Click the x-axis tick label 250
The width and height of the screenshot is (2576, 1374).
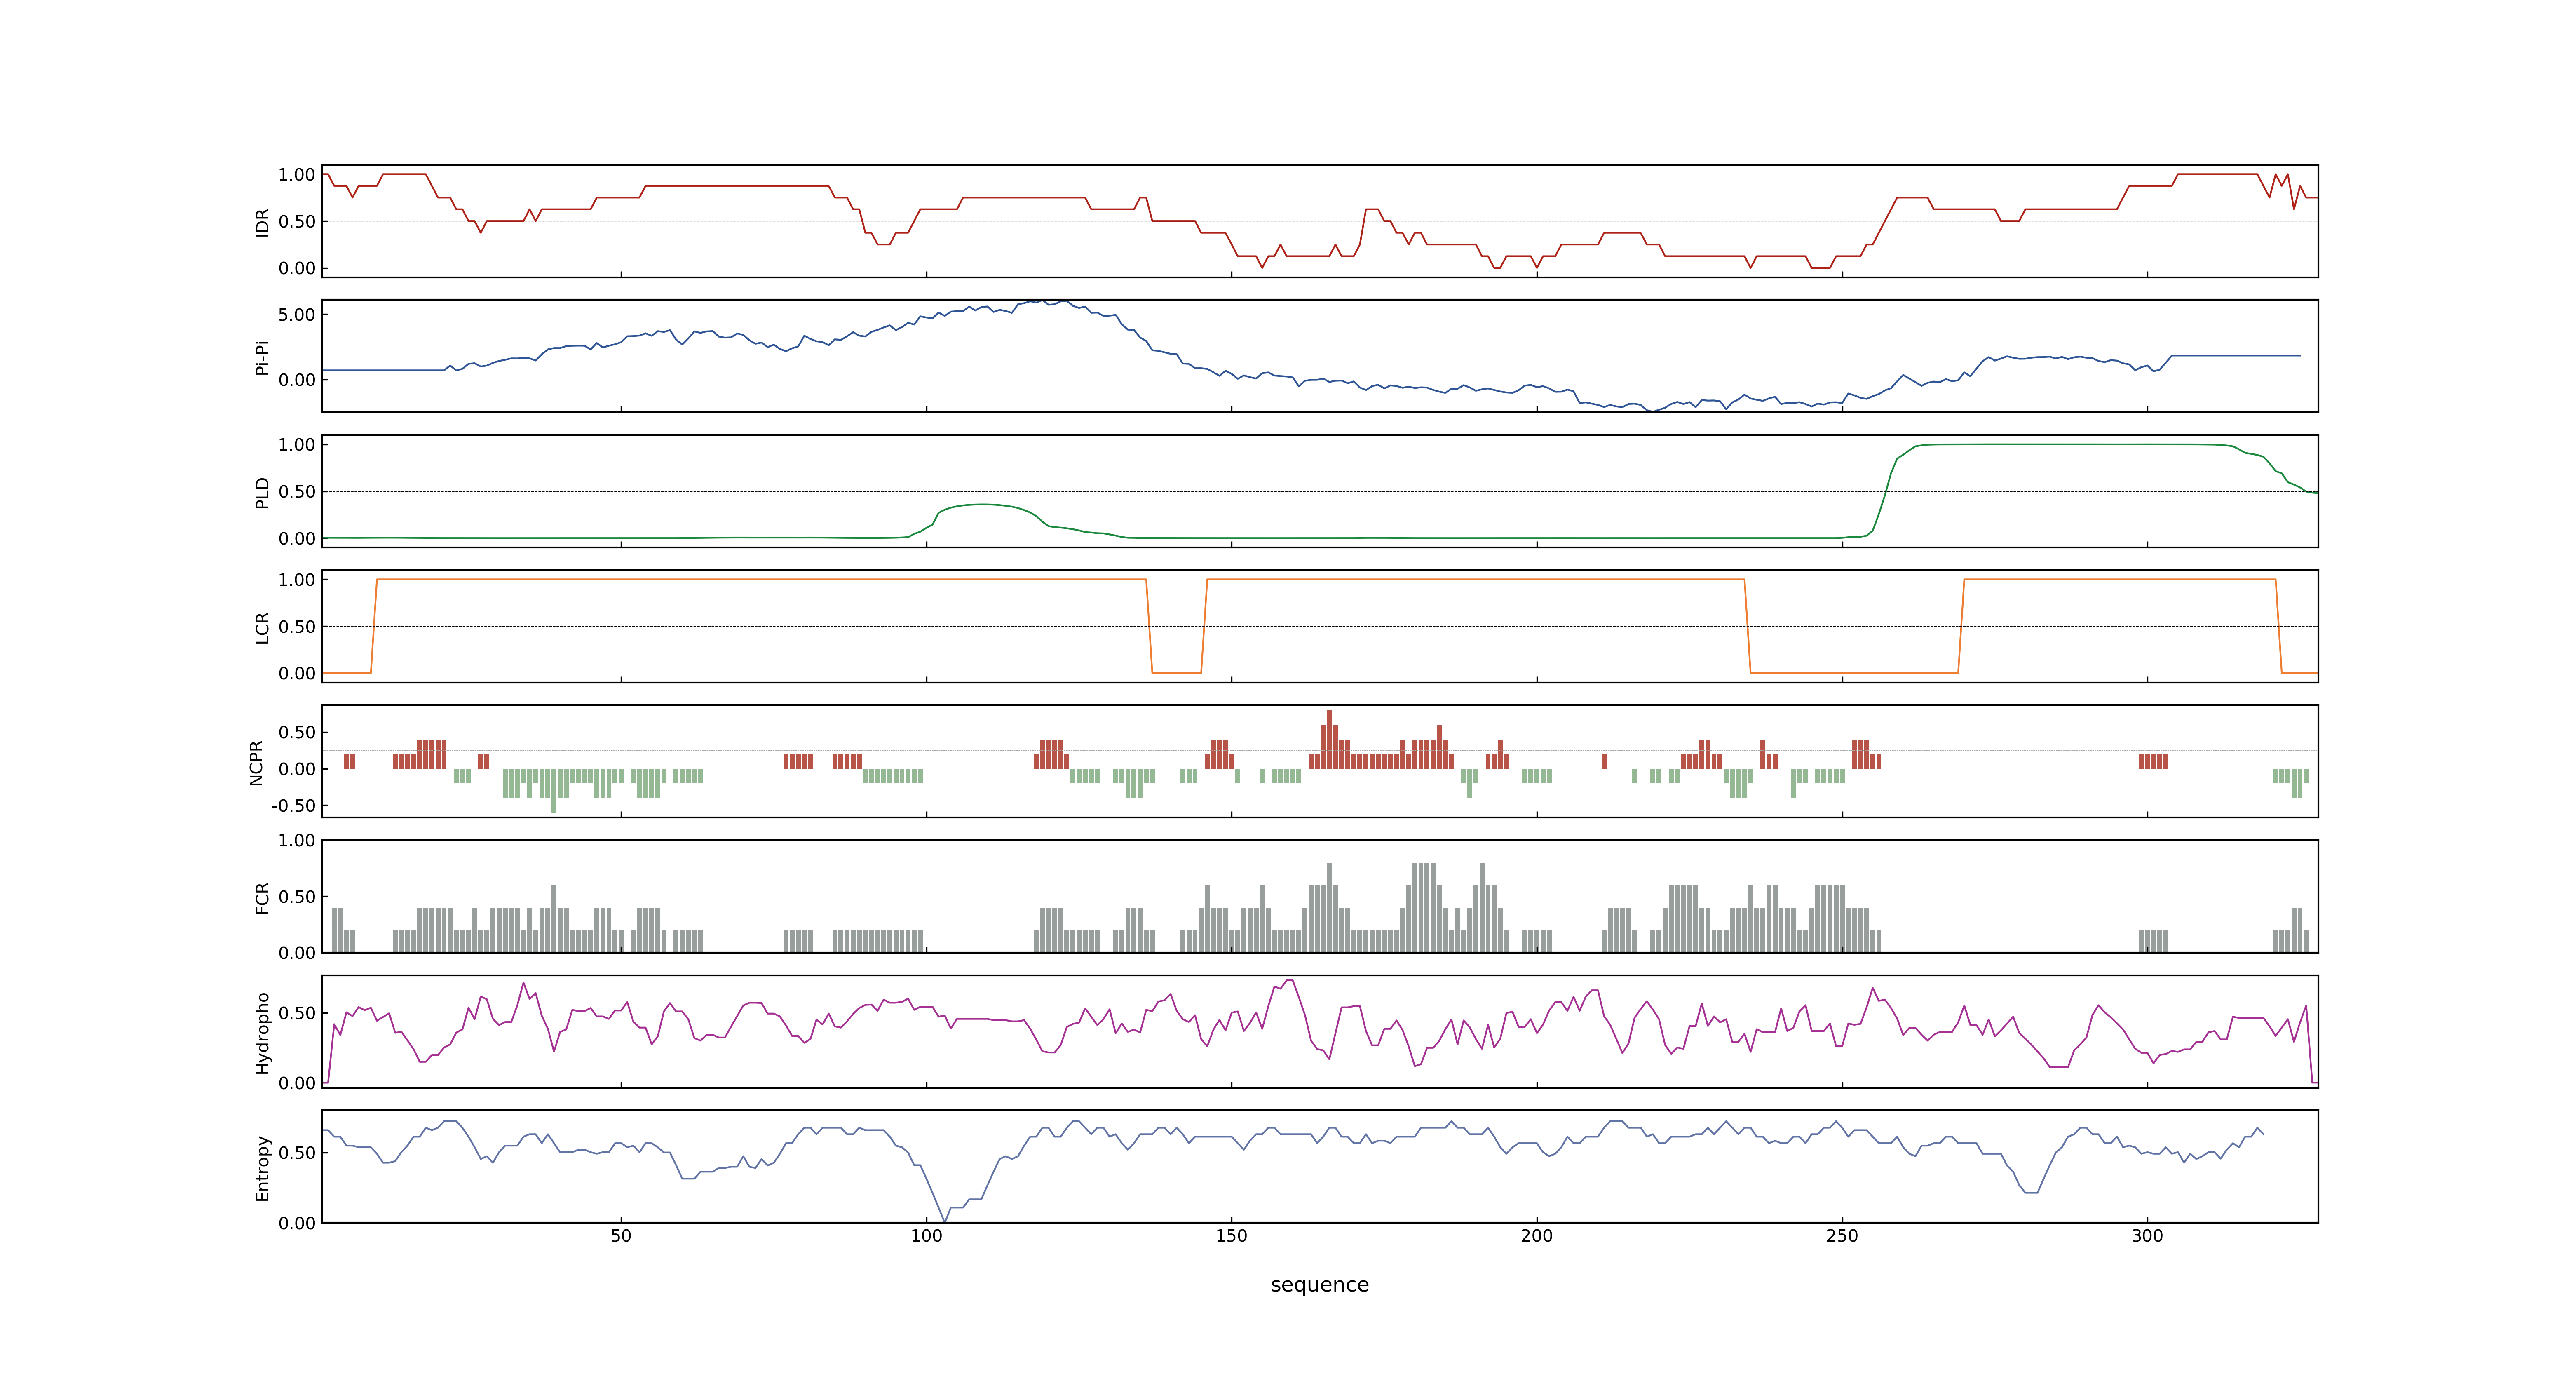1842,1236
